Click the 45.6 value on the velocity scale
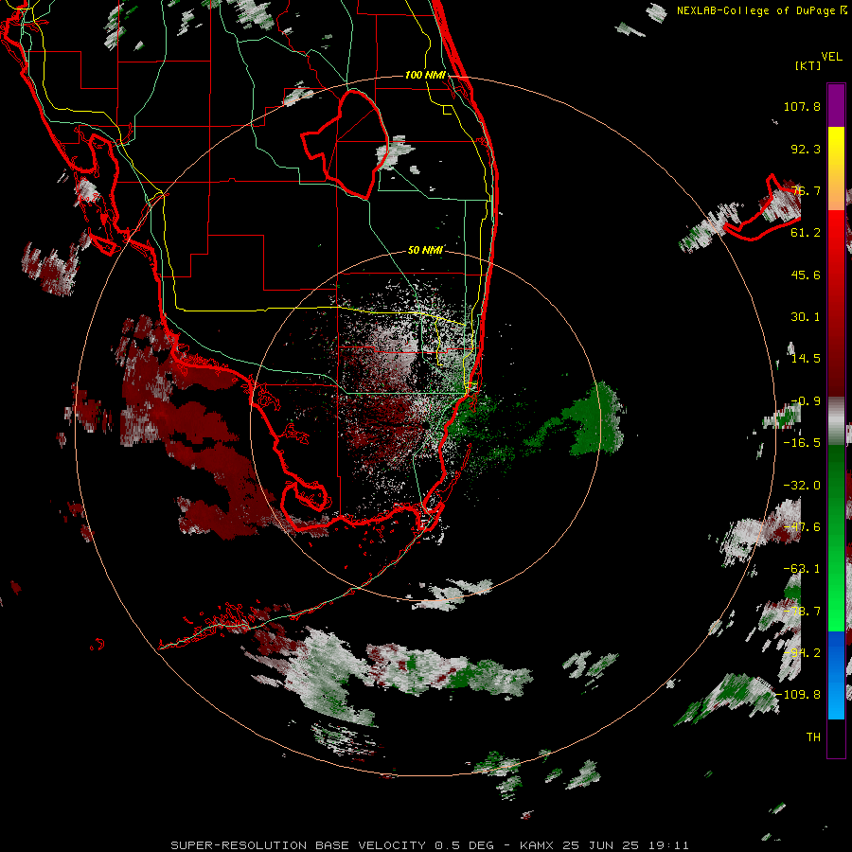The width and height of the screenshot is (852, 852). 806,275
